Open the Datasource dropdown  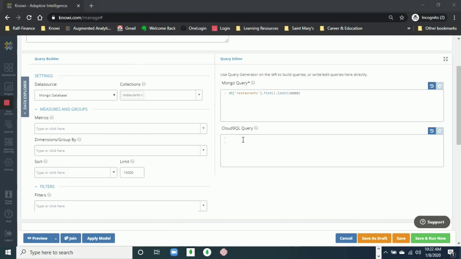point(76,95)
